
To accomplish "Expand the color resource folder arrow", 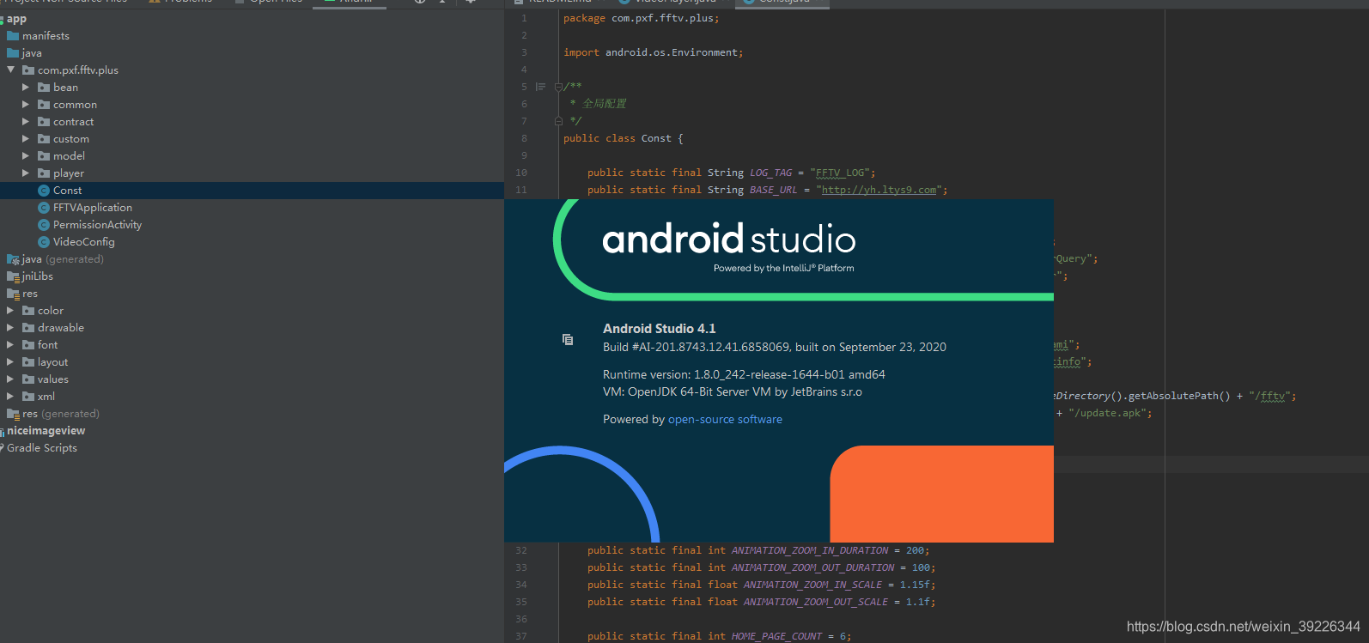I will [x=10, y=311].
